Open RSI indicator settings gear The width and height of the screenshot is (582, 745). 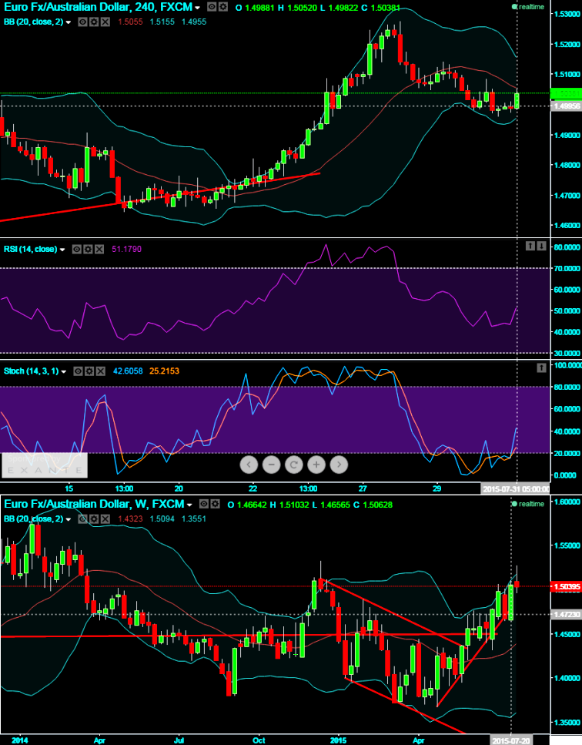(88, 250)
